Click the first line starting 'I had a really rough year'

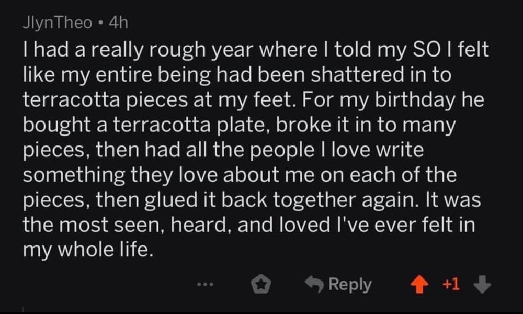pos(256,50)
